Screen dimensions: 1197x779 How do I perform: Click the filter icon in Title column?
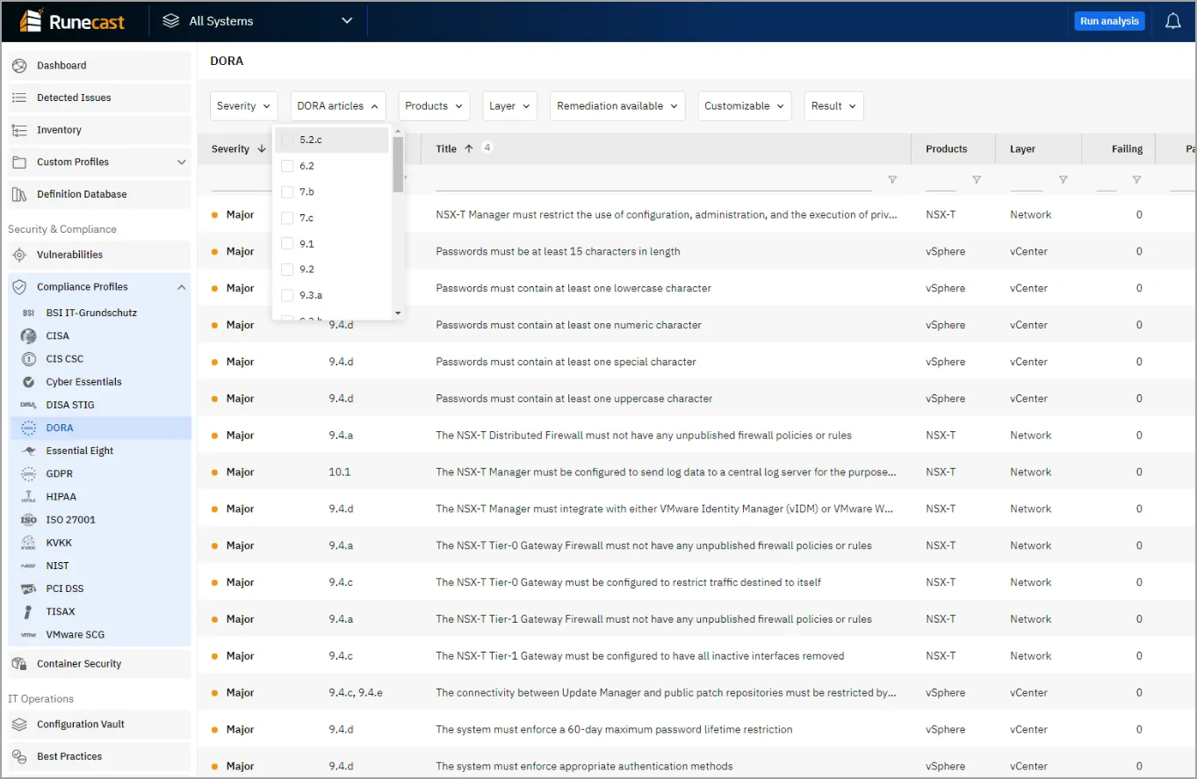[892, 180]
